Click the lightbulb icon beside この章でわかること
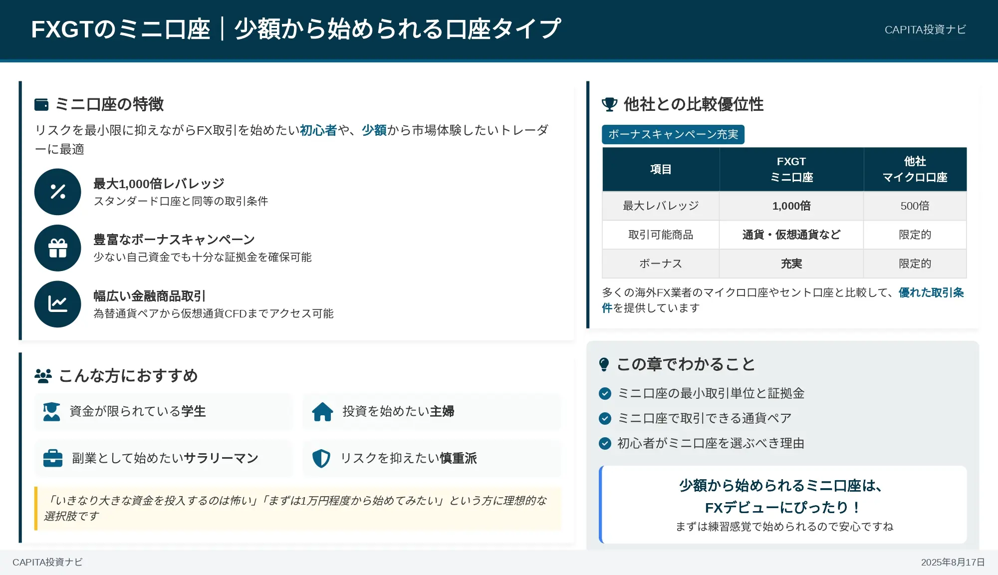998x575 pixels. pos(604,364)
